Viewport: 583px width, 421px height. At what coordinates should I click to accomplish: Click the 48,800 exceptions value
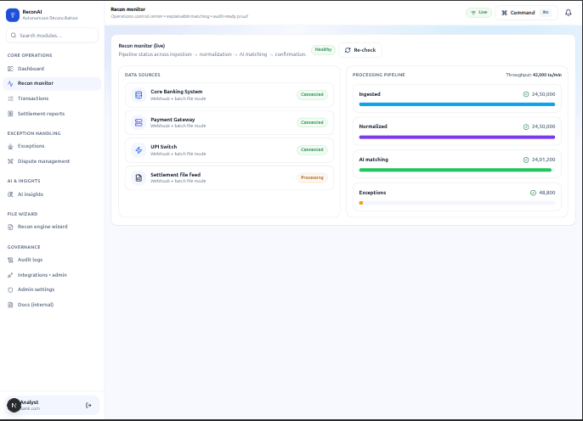click(547, 193)
